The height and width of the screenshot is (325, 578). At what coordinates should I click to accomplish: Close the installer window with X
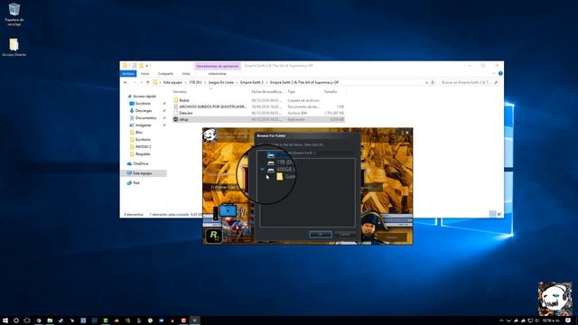[407, 133]
